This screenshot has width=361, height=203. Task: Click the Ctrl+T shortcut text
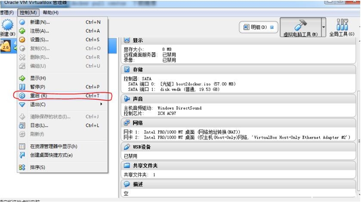pyautogui.click(x=93, y=96)
